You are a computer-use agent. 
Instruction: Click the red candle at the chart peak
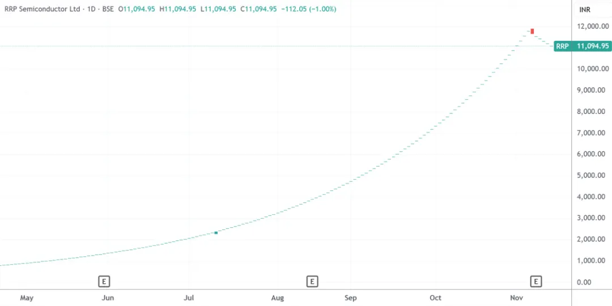(532, 31)
